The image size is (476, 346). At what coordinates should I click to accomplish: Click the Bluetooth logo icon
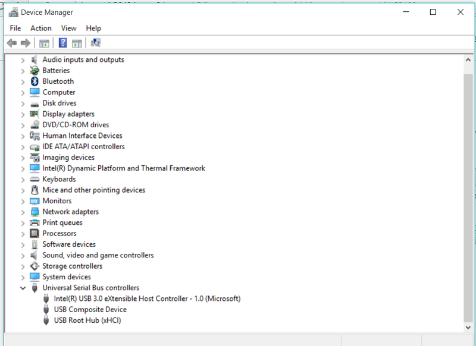click(35, 81)
